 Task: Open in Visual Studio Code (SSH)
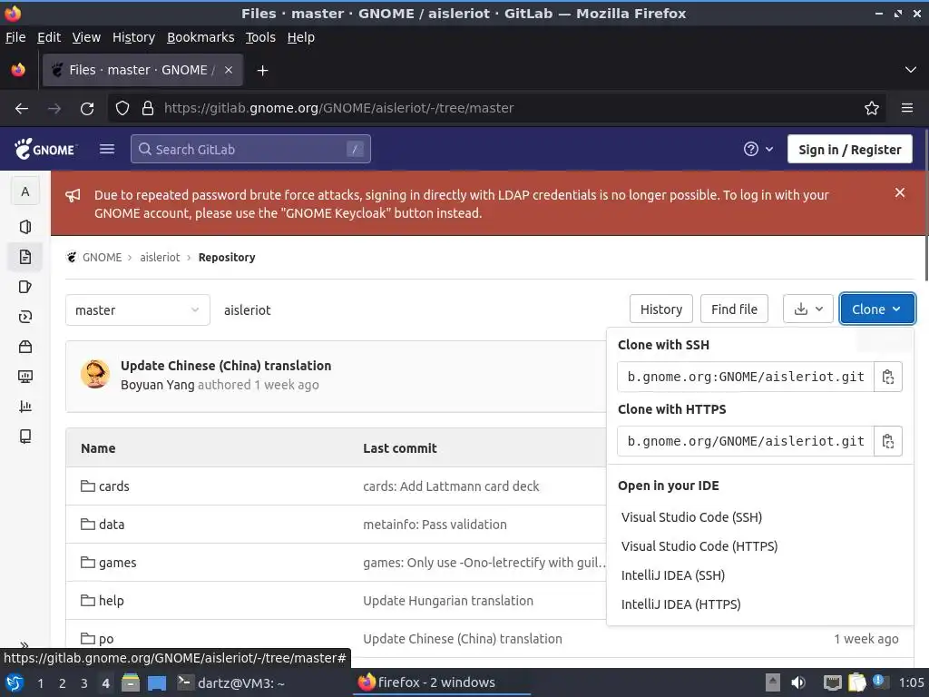click(x=691, y=516)
